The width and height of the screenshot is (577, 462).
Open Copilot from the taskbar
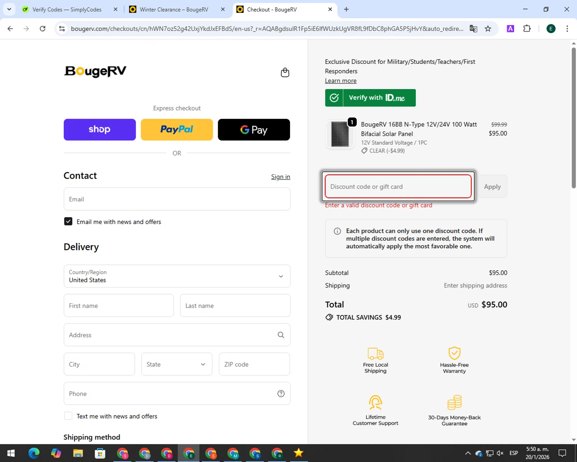coord(56,453)
